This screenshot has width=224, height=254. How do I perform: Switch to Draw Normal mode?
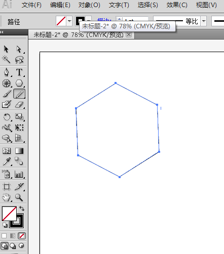[x=5, y=246]
